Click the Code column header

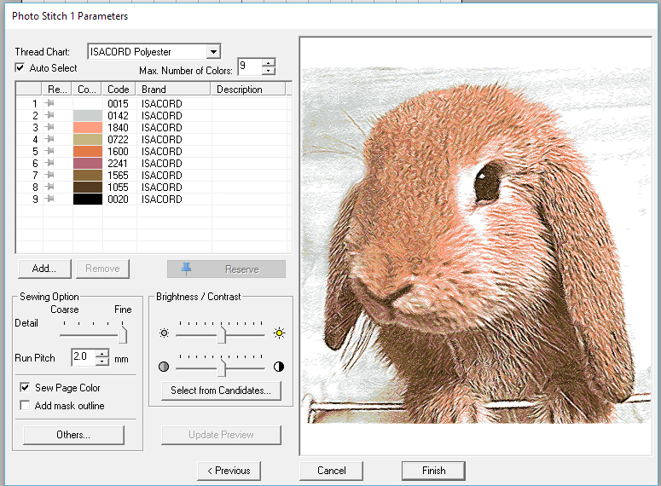(x=119, y=90)
